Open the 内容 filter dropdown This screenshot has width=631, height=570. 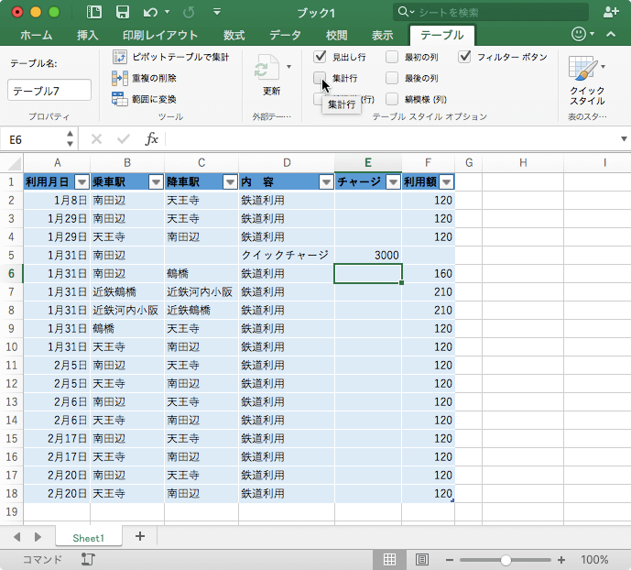326,182
